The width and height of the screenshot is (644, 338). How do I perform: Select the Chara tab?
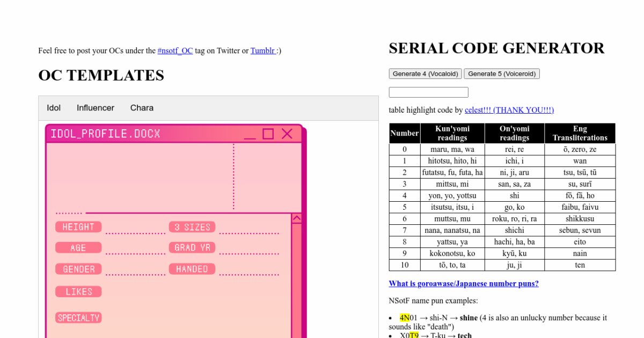[142, 108]
